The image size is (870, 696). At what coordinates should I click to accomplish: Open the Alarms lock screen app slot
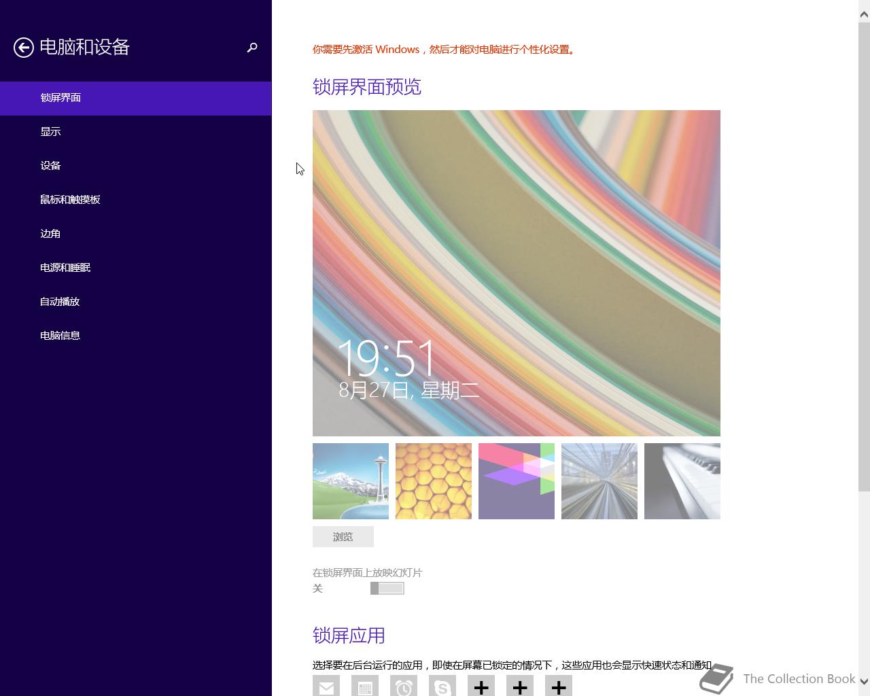pyautogui.click(x=404, y=686)
